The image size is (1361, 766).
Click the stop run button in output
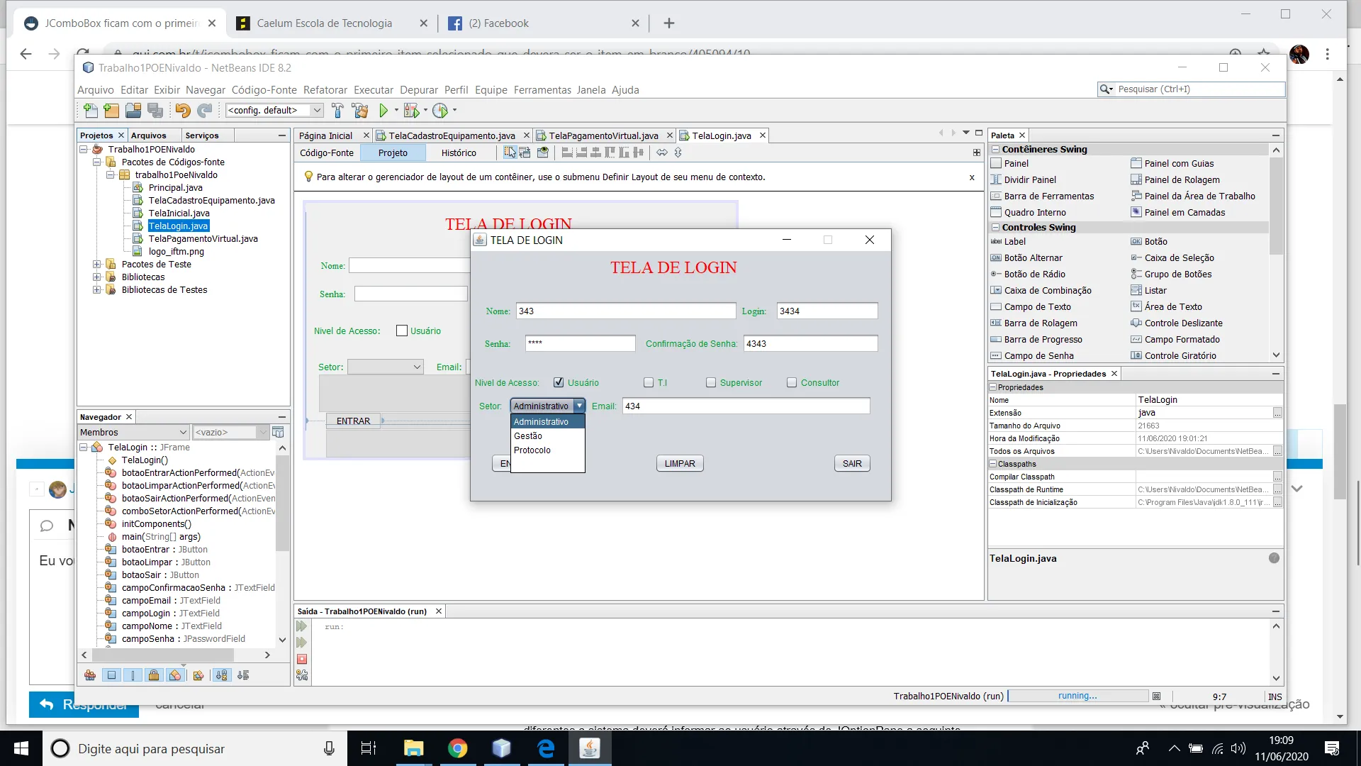302,659
